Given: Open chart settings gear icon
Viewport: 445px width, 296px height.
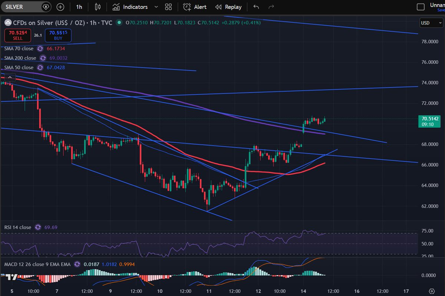Looking at the screenshot, I should pos(432,291).
